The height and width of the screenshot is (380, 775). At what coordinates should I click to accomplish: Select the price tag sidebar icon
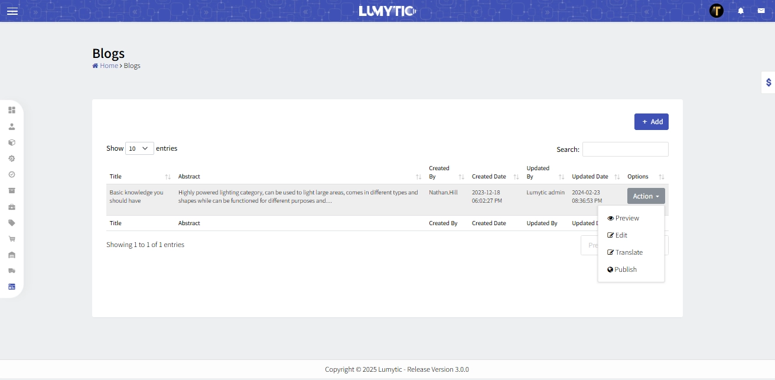(12, 223)
